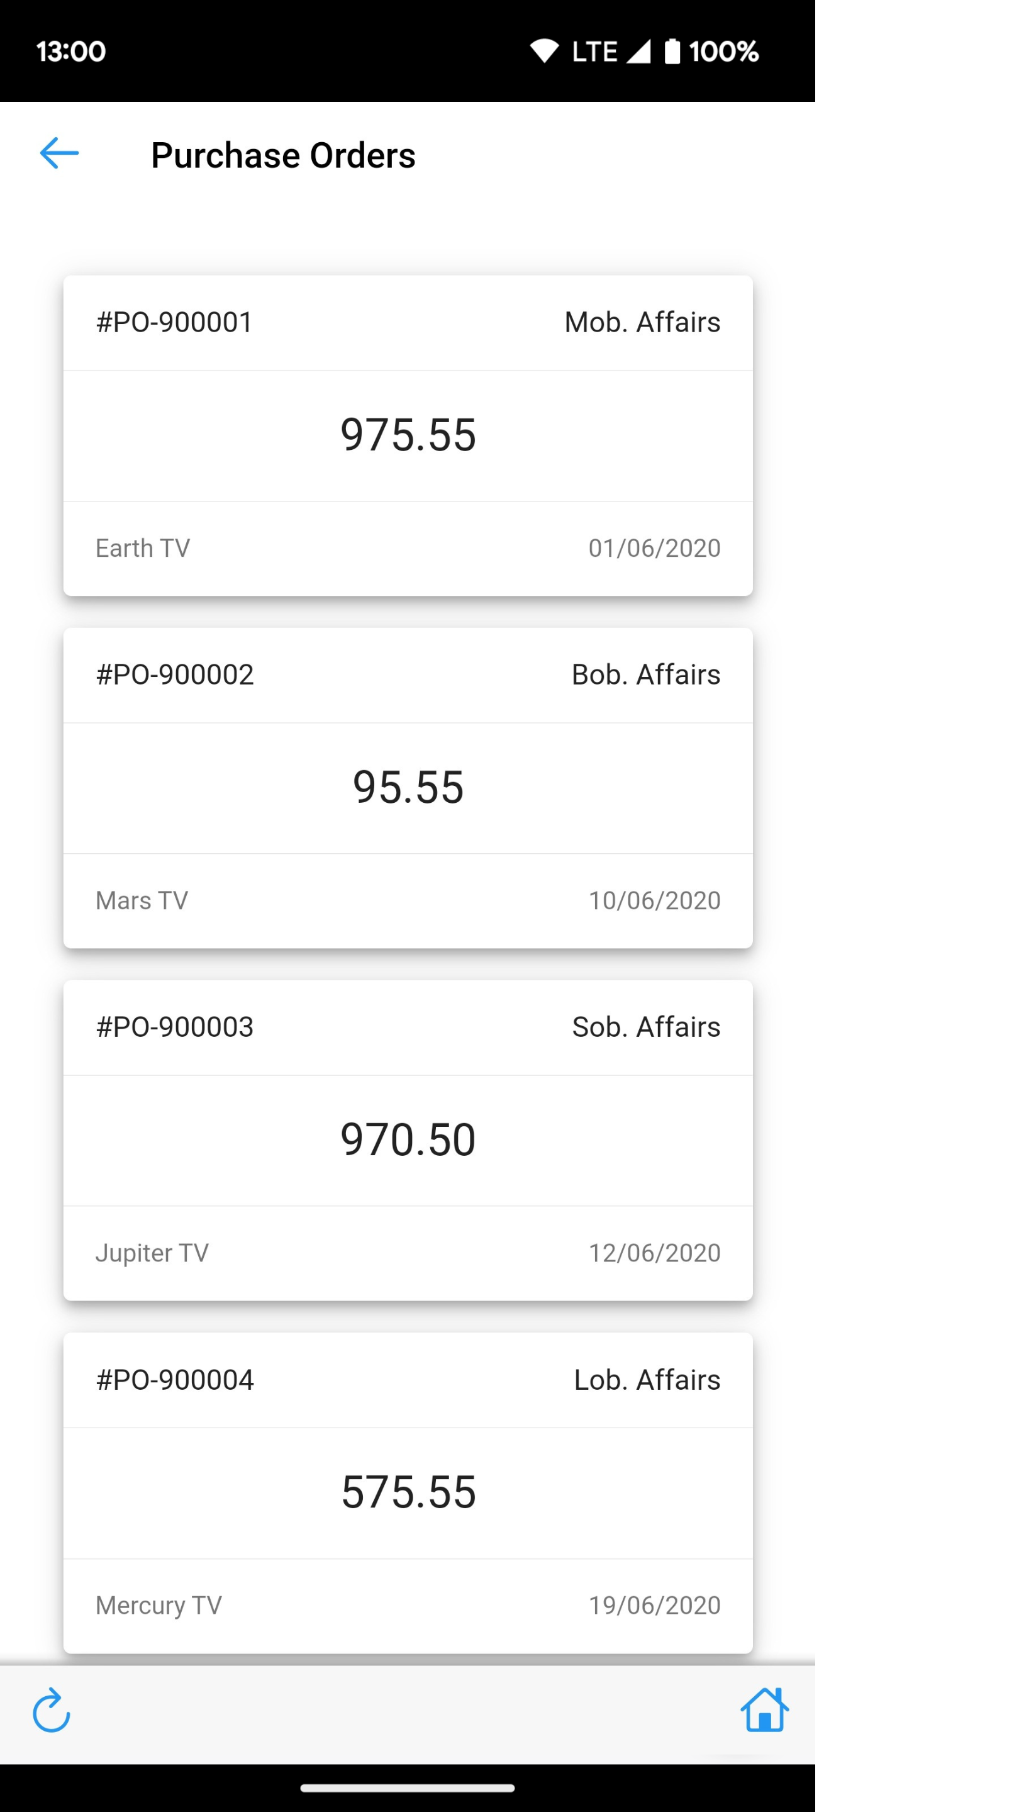Tap the 95.55 amount

pos(408,788)
